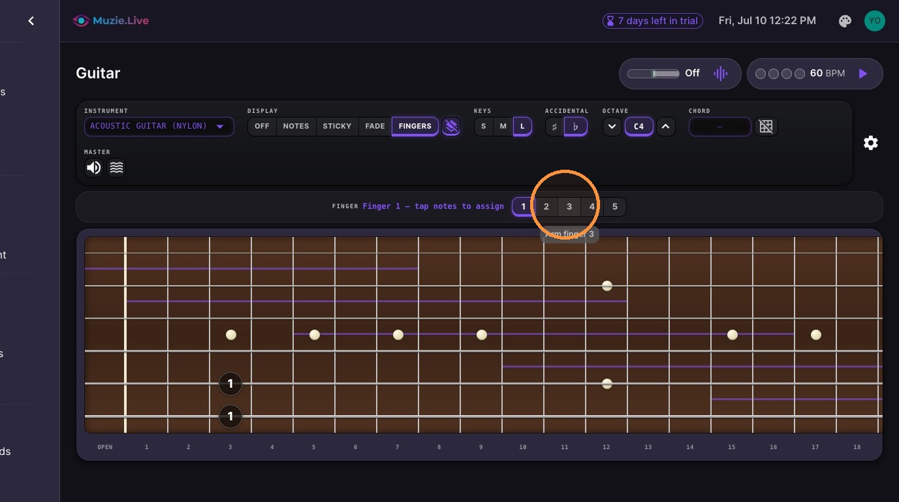The image size is (899, 502).
Task: Click the finger 1 marker on the bottom string
Action: click(230, 416)
